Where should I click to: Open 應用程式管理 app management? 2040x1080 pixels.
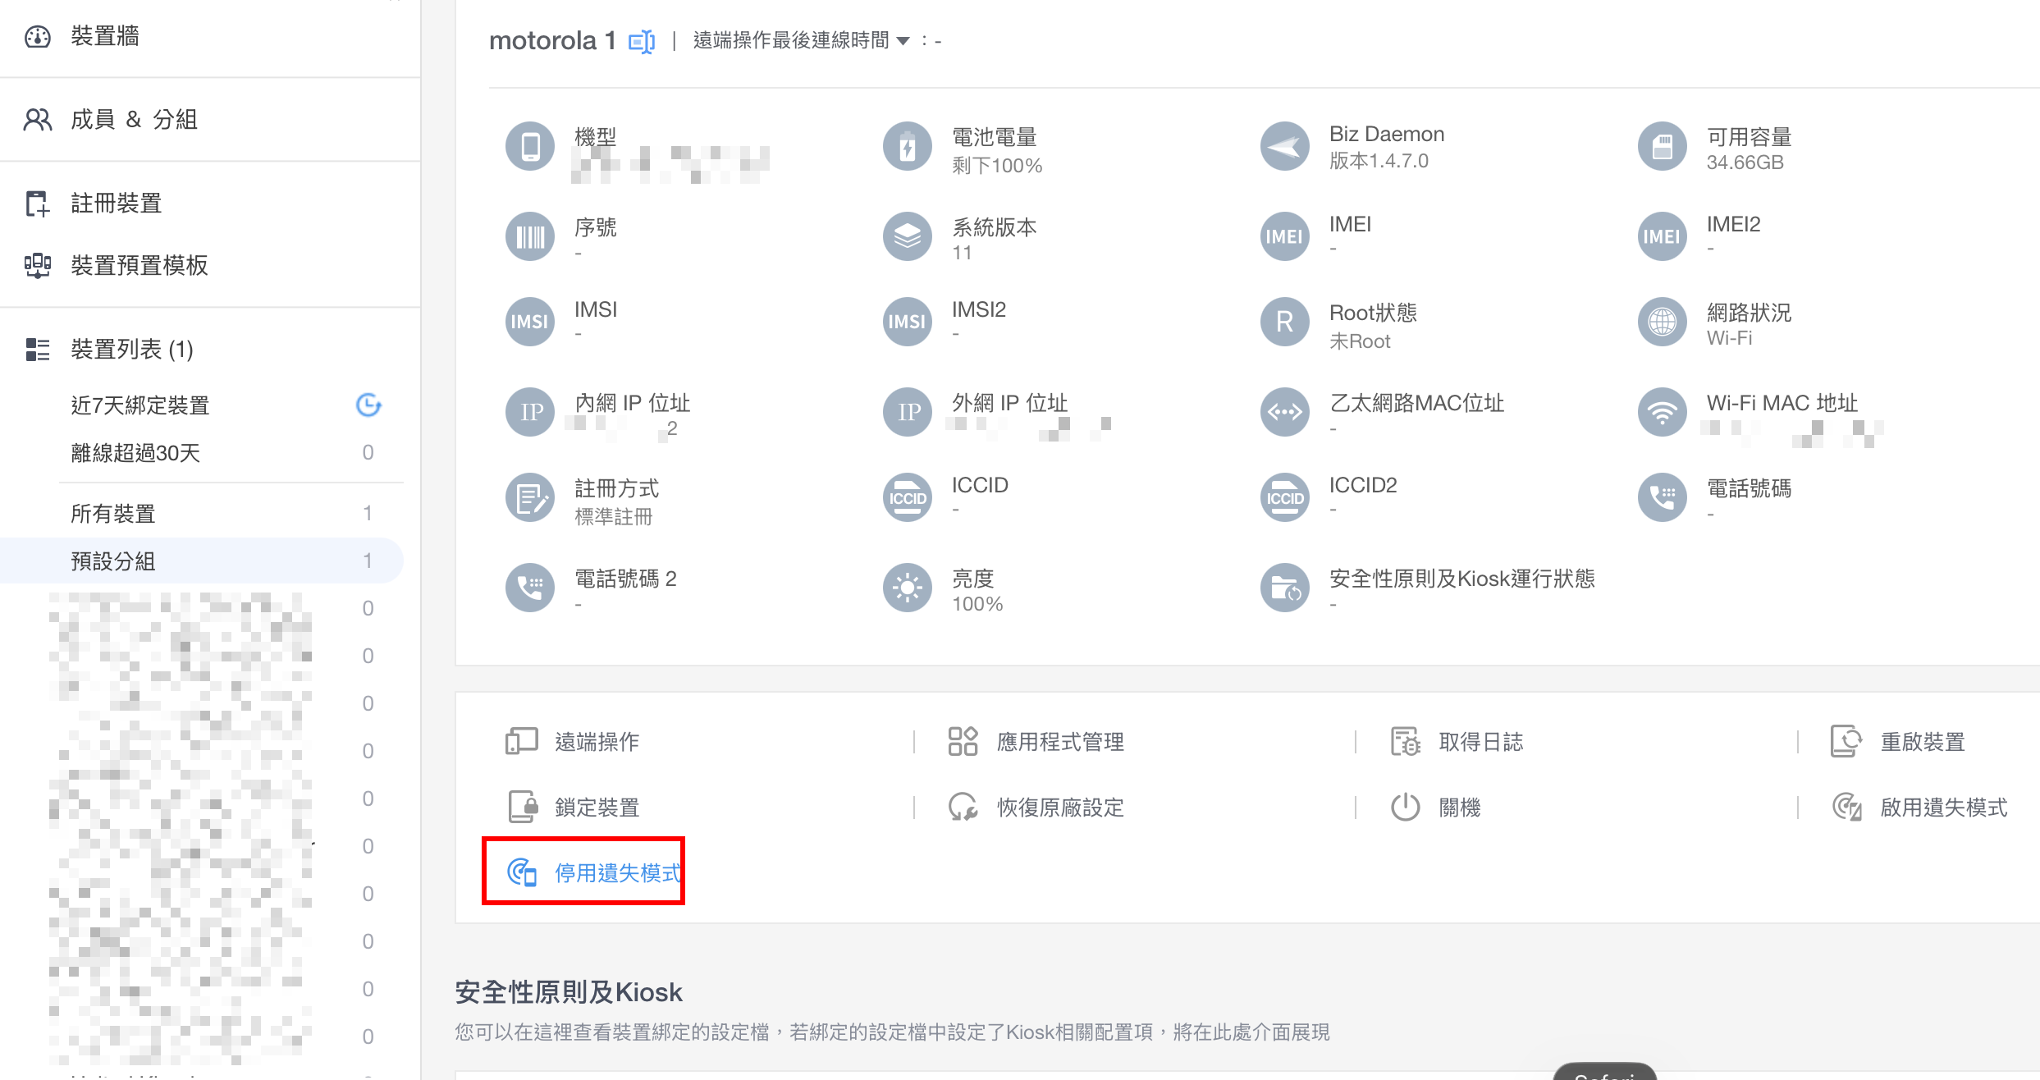coord(1059,742)
